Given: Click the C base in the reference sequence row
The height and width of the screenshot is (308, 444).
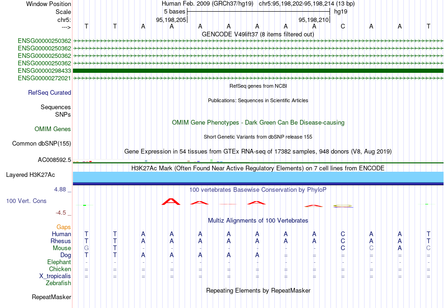Looking at the screenshot, I should [x=343, y=26].
